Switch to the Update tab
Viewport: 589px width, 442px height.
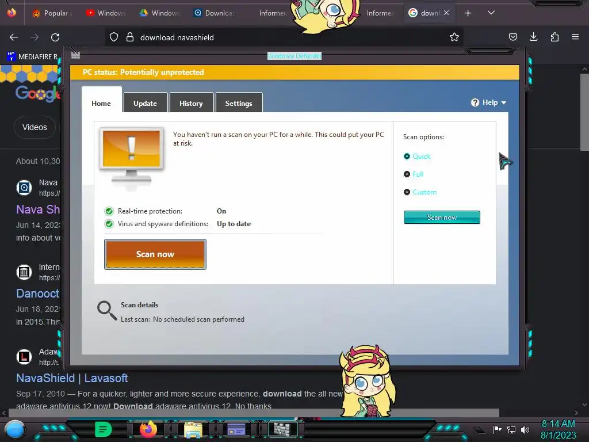coord(146,102)
